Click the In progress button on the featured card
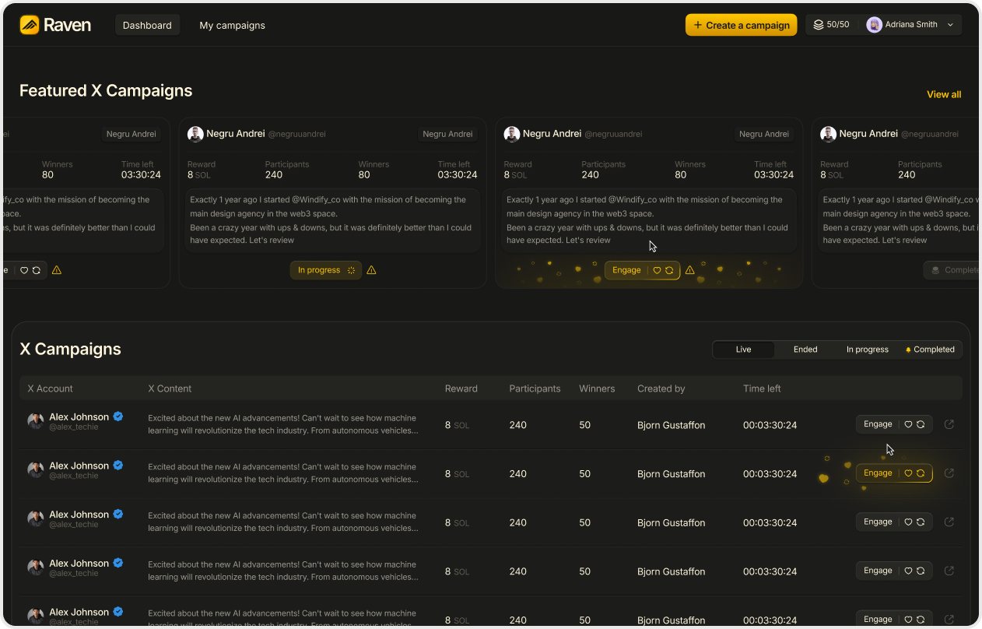 click(x=326, y=270)
